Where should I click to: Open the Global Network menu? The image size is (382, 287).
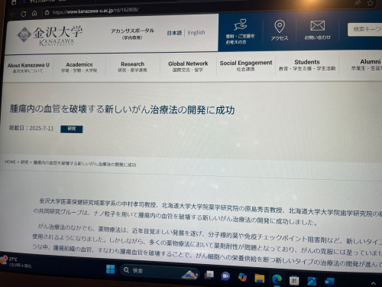188,66
